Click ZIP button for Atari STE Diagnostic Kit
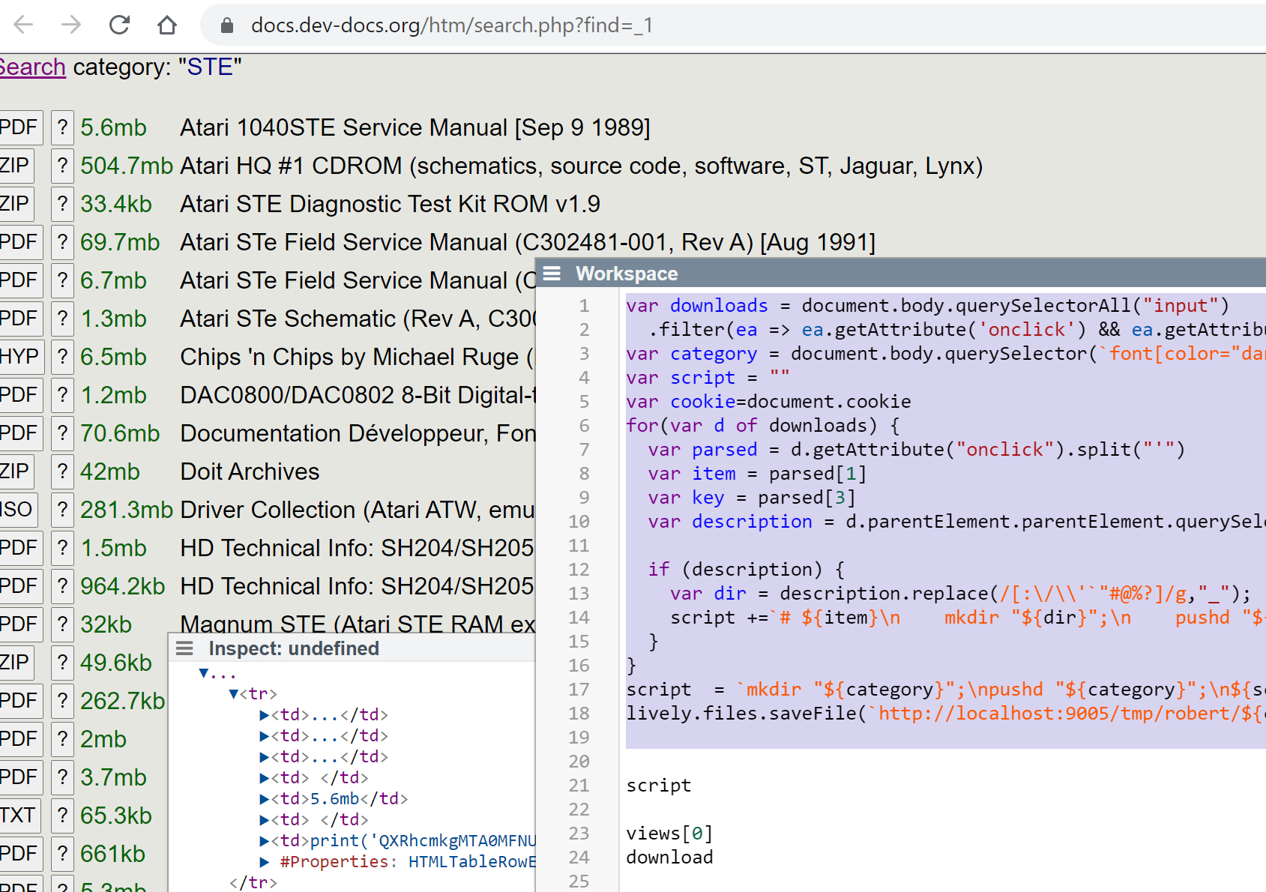1266x892 pixels. 15,204
